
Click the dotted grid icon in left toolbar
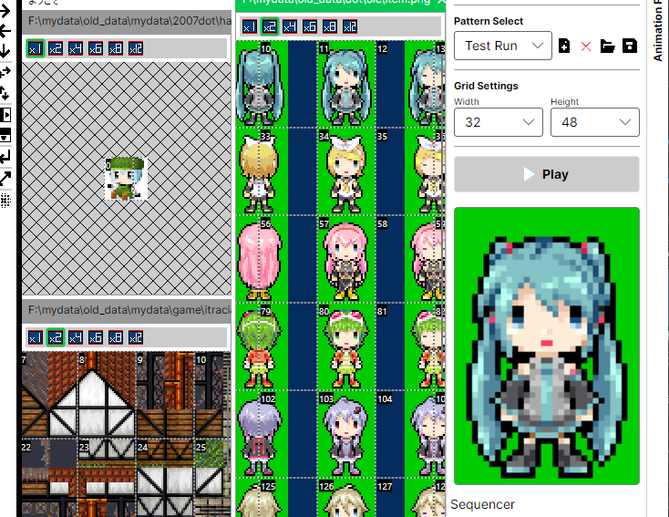click(5, 200)
